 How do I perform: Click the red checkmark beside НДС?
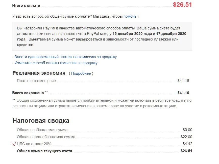click(x=13, y=144)
